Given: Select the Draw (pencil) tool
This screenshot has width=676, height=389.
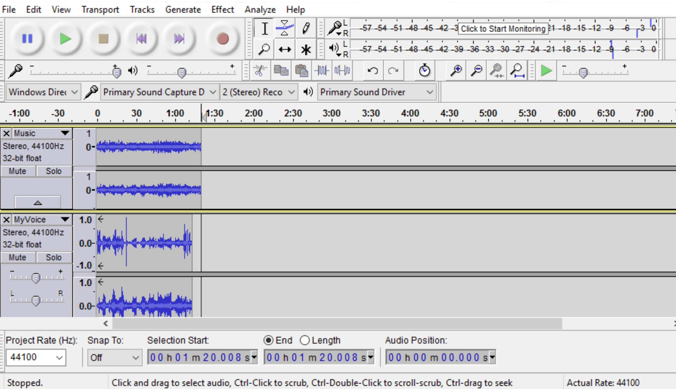Looking at the screenshot, I should click(306, 29).
